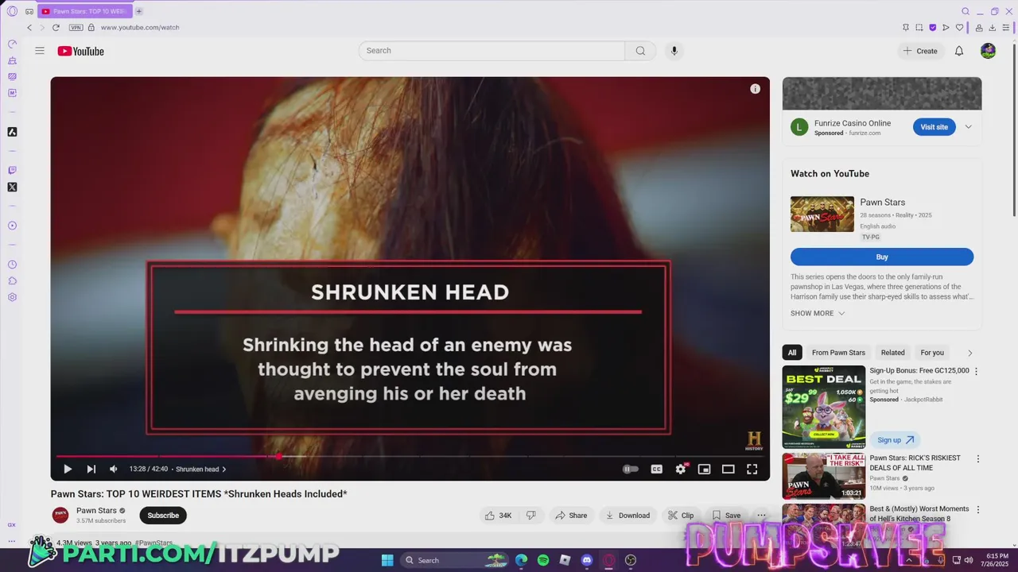Switch to theater mode
This screenshot has width=1018, height=572.
tap(728, 469)
